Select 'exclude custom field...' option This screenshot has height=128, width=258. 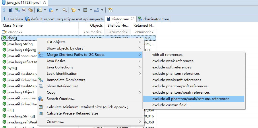194,105
